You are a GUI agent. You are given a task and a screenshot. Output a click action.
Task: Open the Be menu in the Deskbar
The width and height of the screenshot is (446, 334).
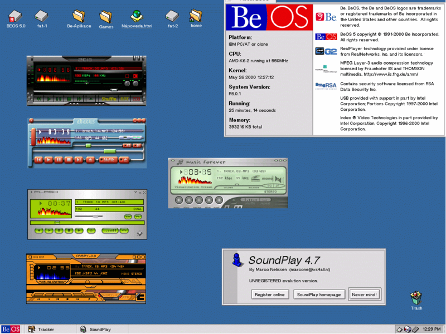[x=11, y=328]
